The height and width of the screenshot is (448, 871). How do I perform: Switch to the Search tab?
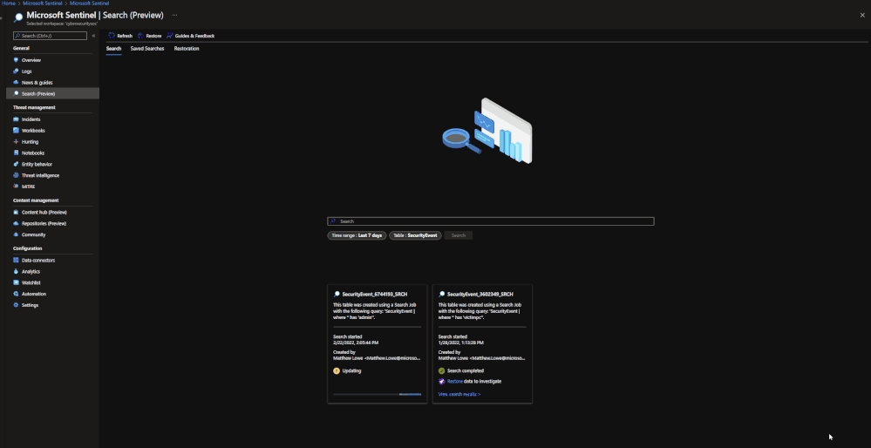[x=113, y=49]
